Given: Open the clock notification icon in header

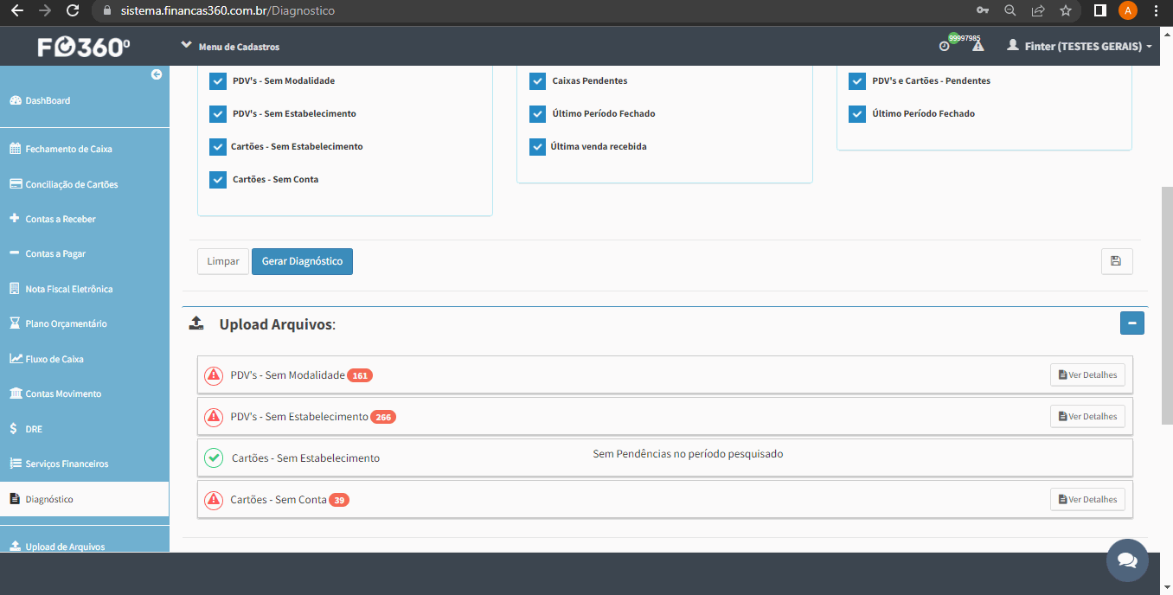Looking at the screenshot, I should pos(945,46).
